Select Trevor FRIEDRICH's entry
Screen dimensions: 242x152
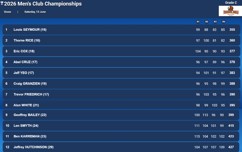tap(121, 94)
